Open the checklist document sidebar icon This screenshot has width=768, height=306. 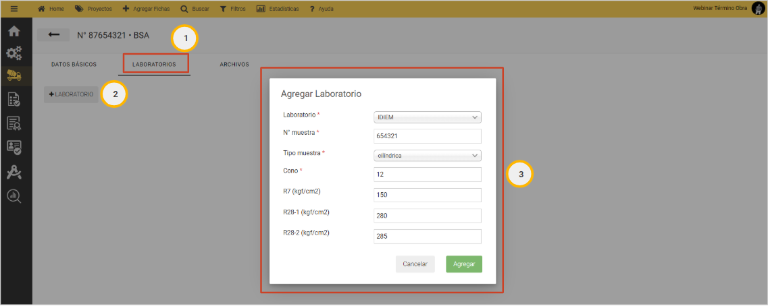tap(14, 100)
